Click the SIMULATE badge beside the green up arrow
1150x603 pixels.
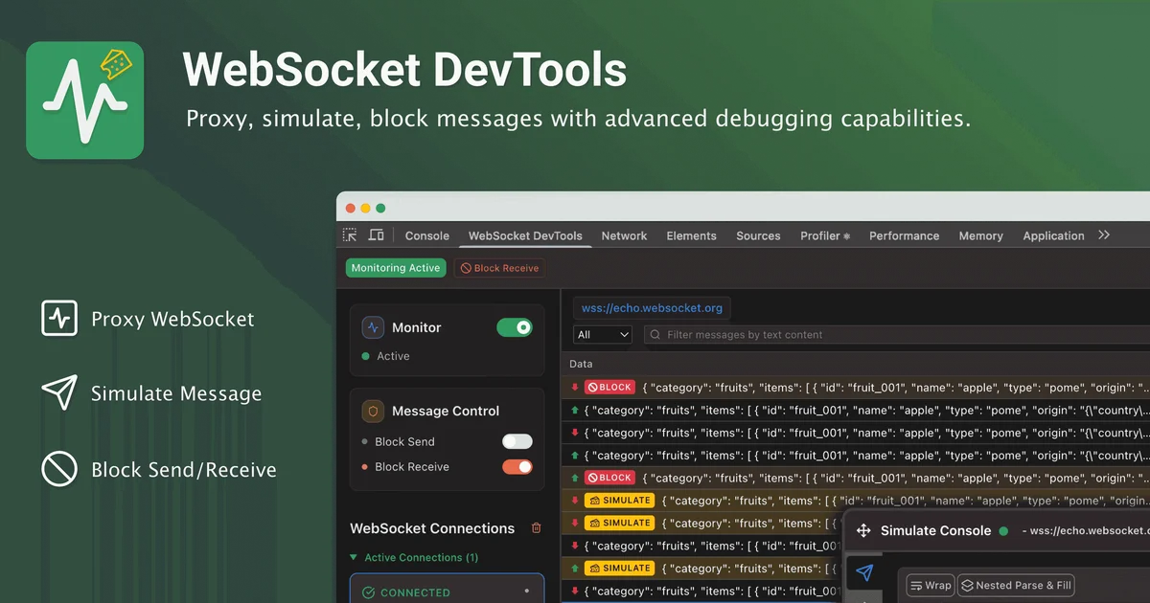pos(619,568)
